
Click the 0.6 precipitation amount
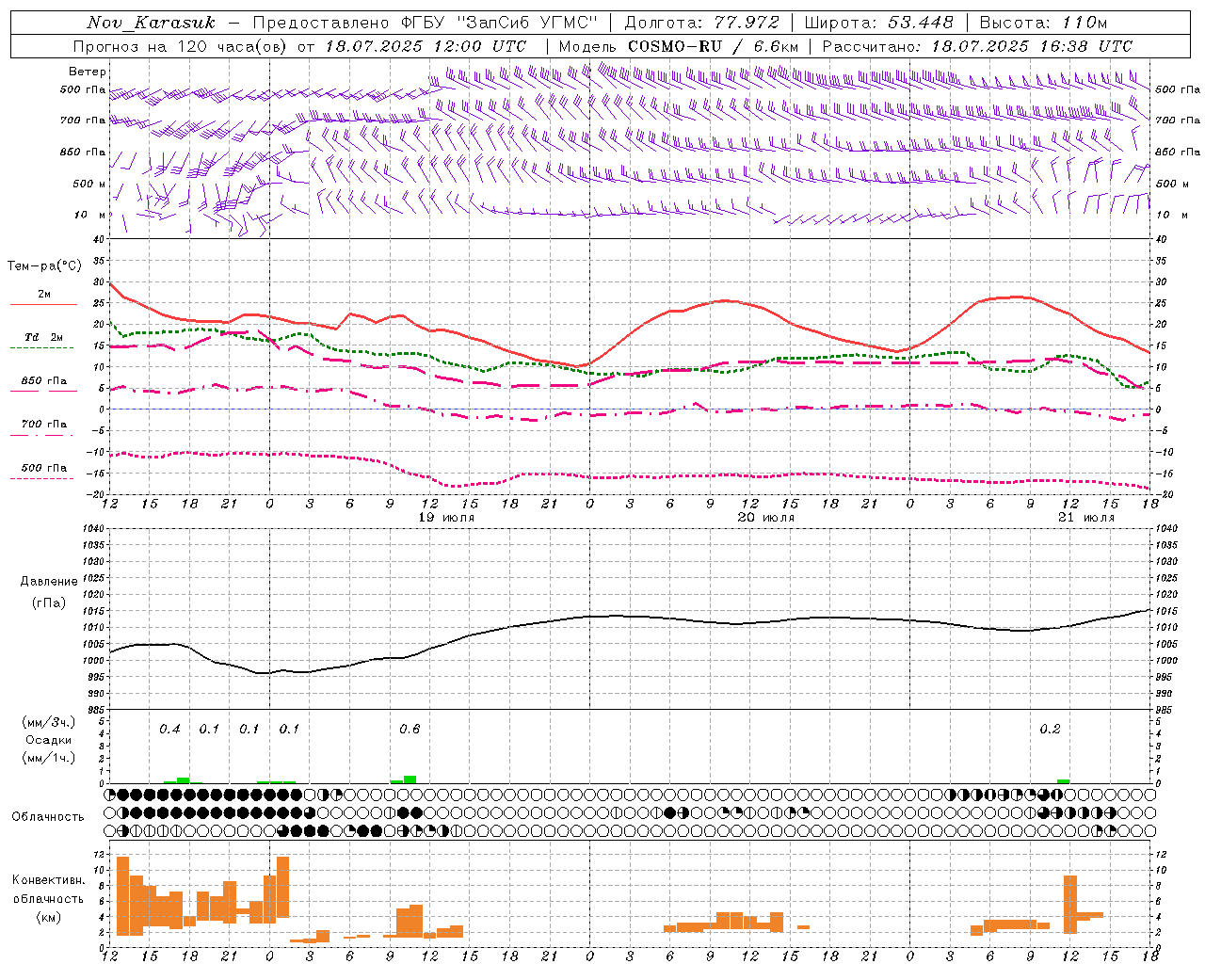(x=410, y=730)
